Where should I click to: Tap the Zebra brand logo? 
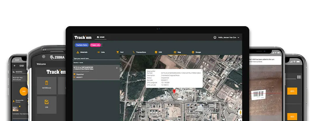coord(57,57)
